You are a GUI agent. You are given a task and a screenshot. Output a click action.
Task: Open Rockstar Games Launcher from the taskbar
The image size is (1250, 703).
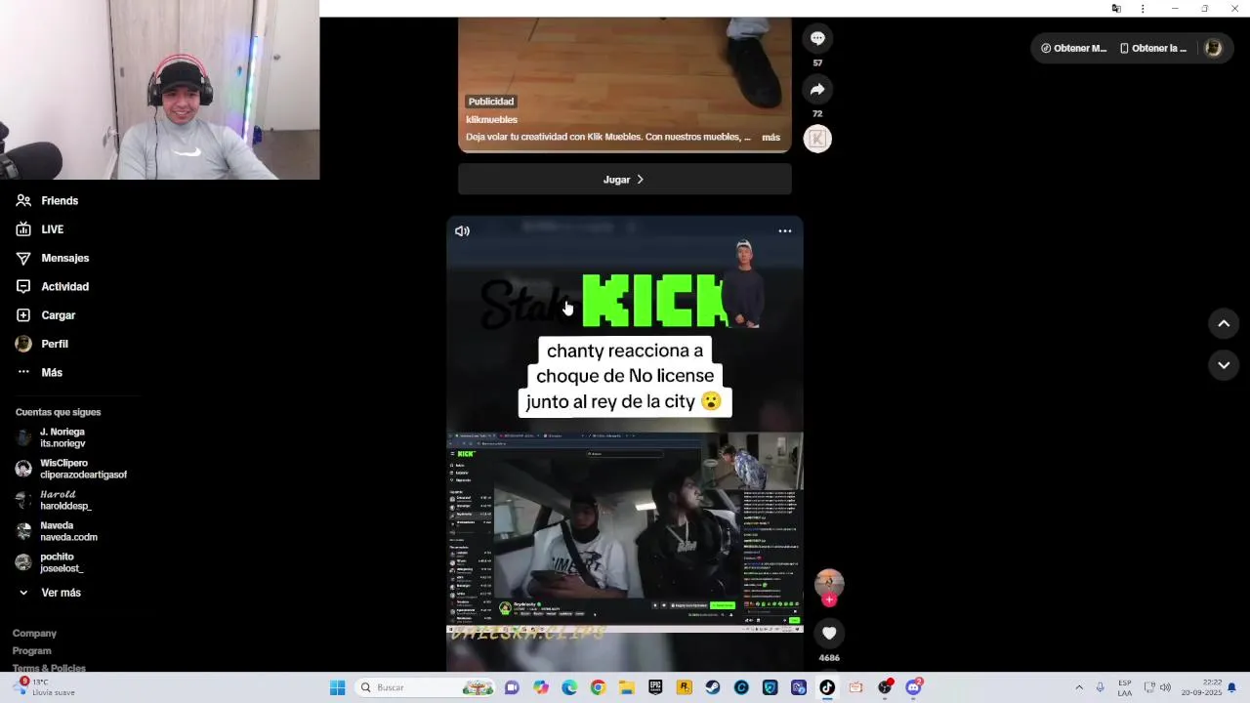(x=684, y=687)
